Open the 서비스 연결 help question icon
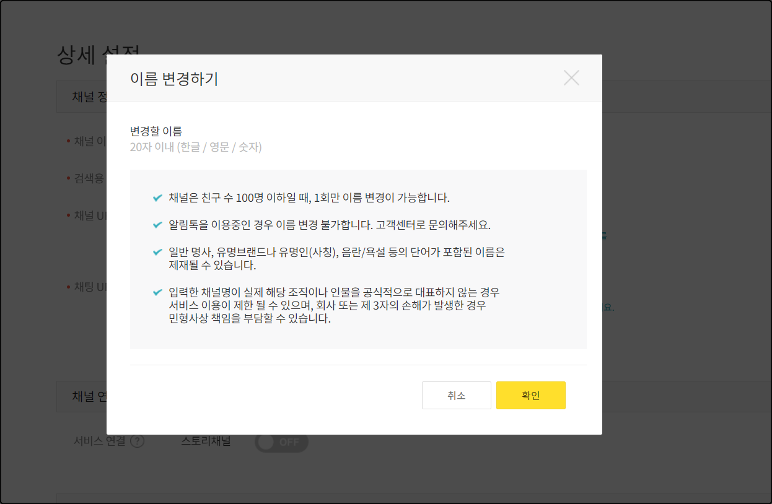The image size is (772, 504). (138, 441)
